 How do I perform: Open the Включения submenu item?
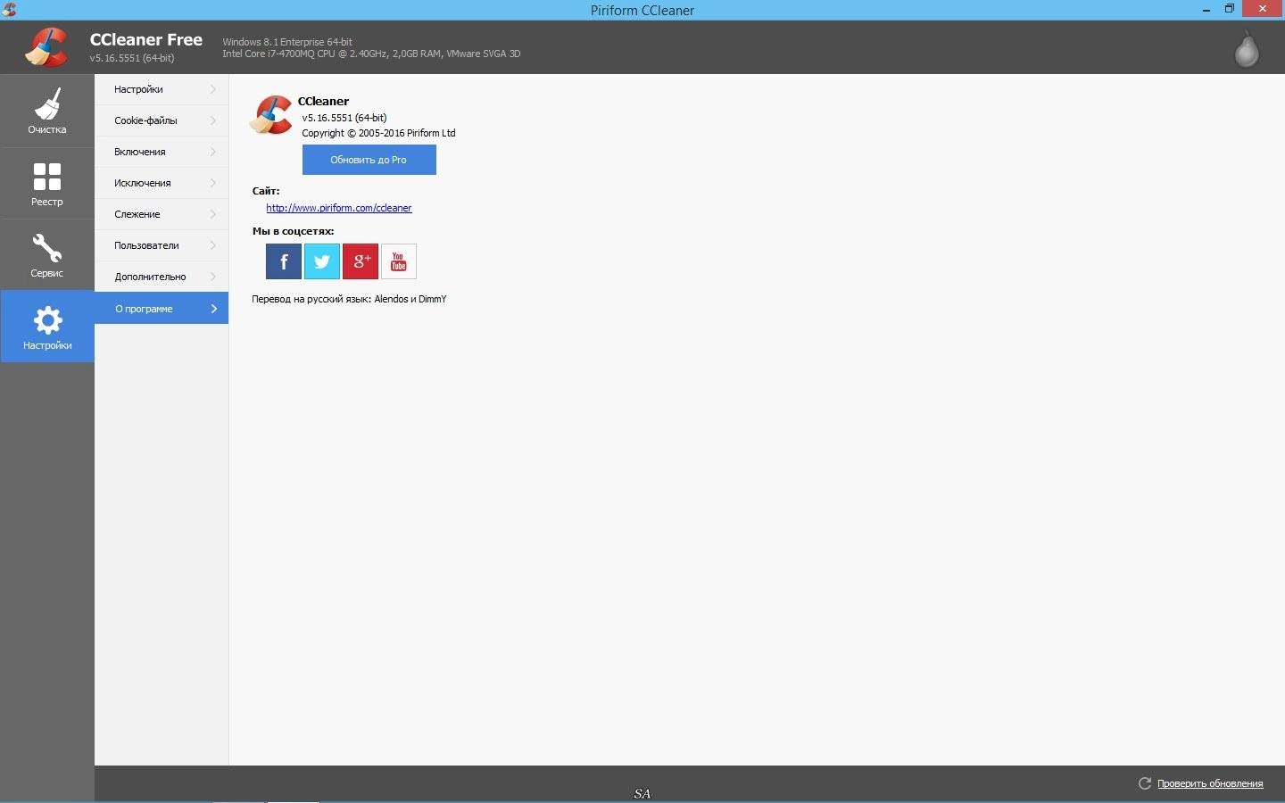(162, 152)
